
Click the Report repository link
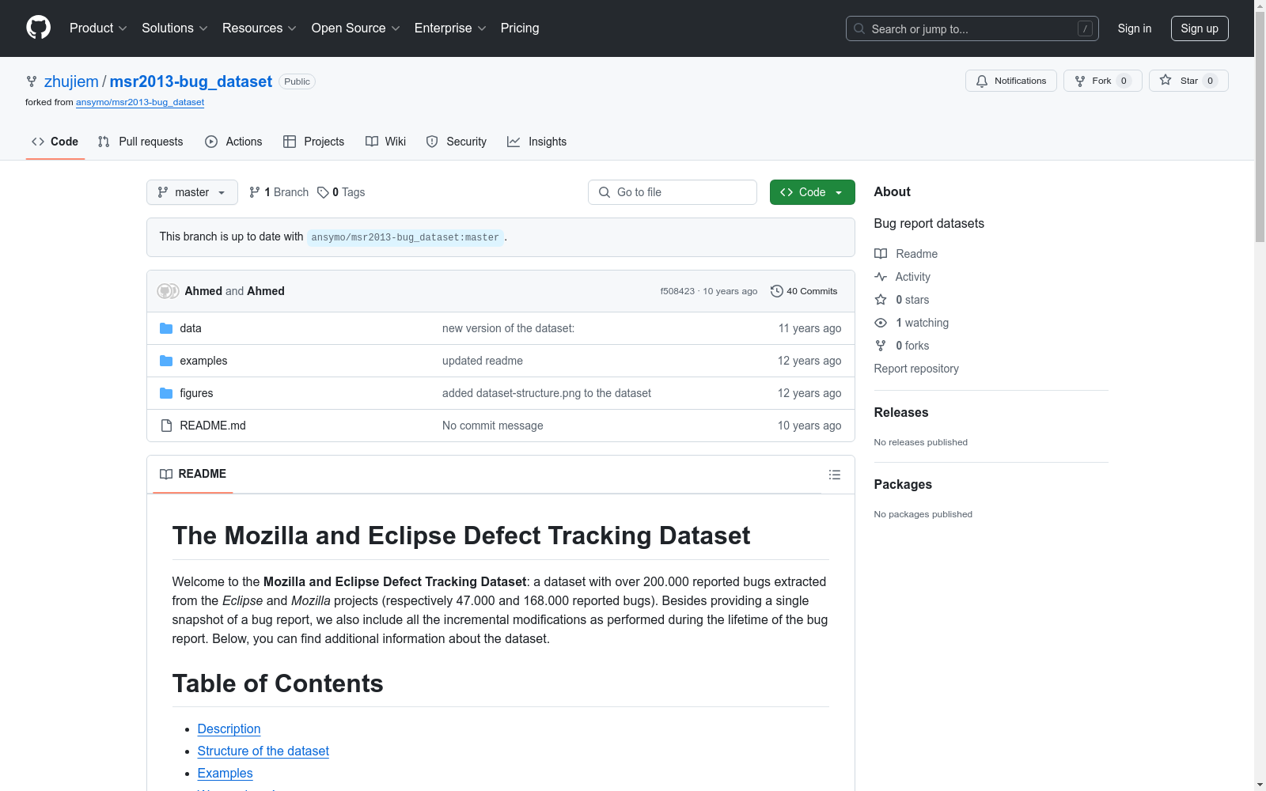click(x=916, y=369)
